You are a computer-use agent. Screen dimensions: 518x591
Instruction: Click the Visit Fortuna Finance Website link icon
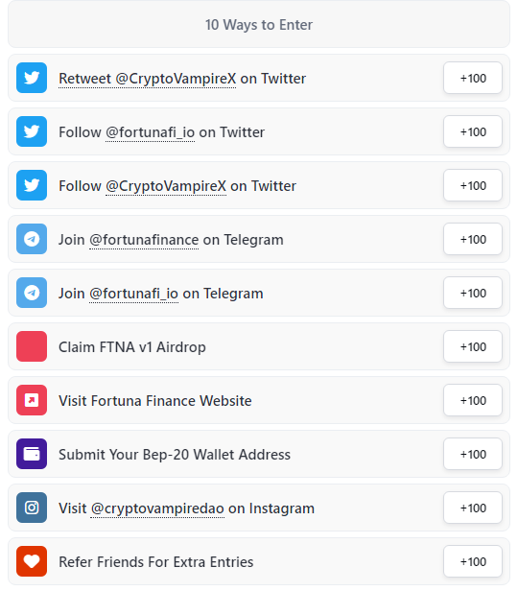point(32,400)
